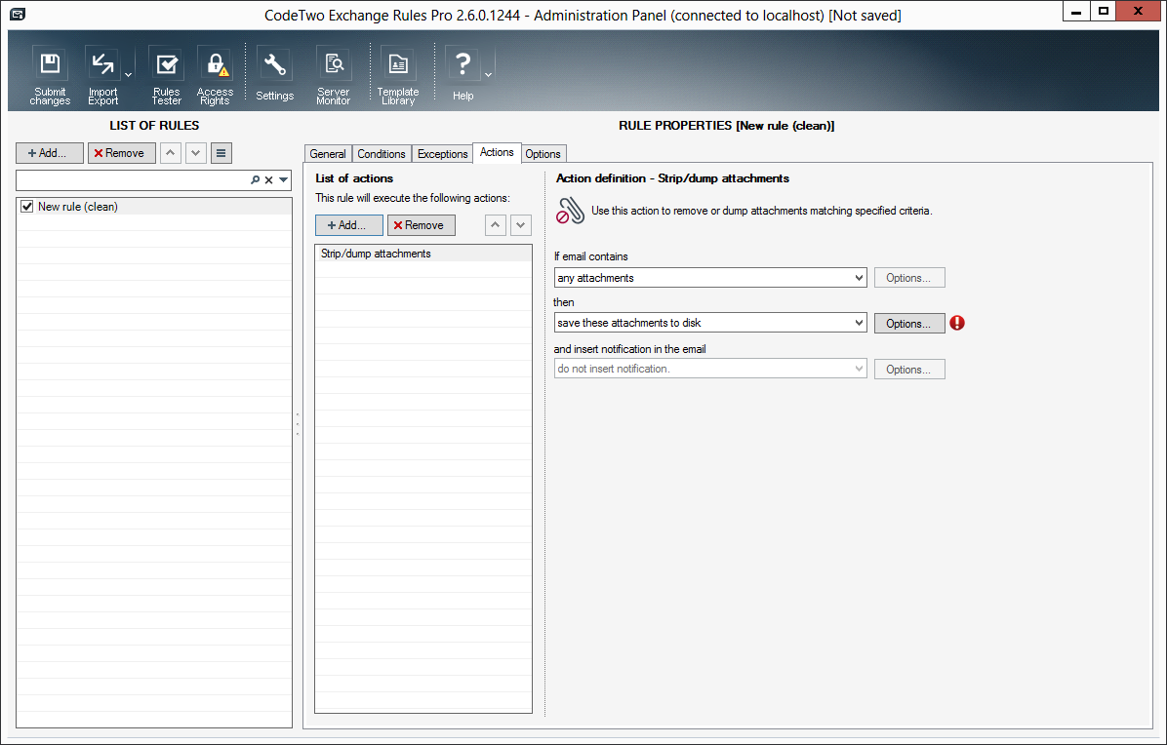Image resolution: width=1167 pixels, height=745 pixels.
Task: Maximize the Administration Panel window
Action: point(1104,11)
